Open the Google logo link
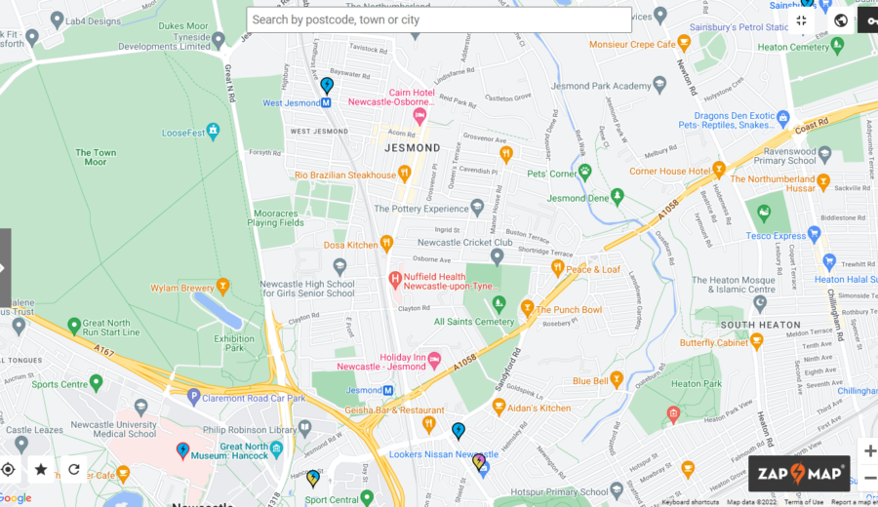Viewport: 878px width, 507px height. tap(16, 498)
